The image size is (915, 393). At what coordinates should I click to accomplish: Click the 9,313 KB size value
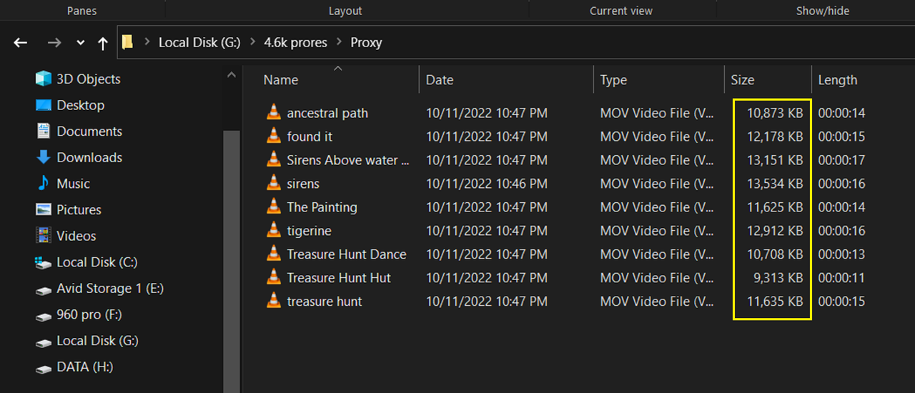778,278
